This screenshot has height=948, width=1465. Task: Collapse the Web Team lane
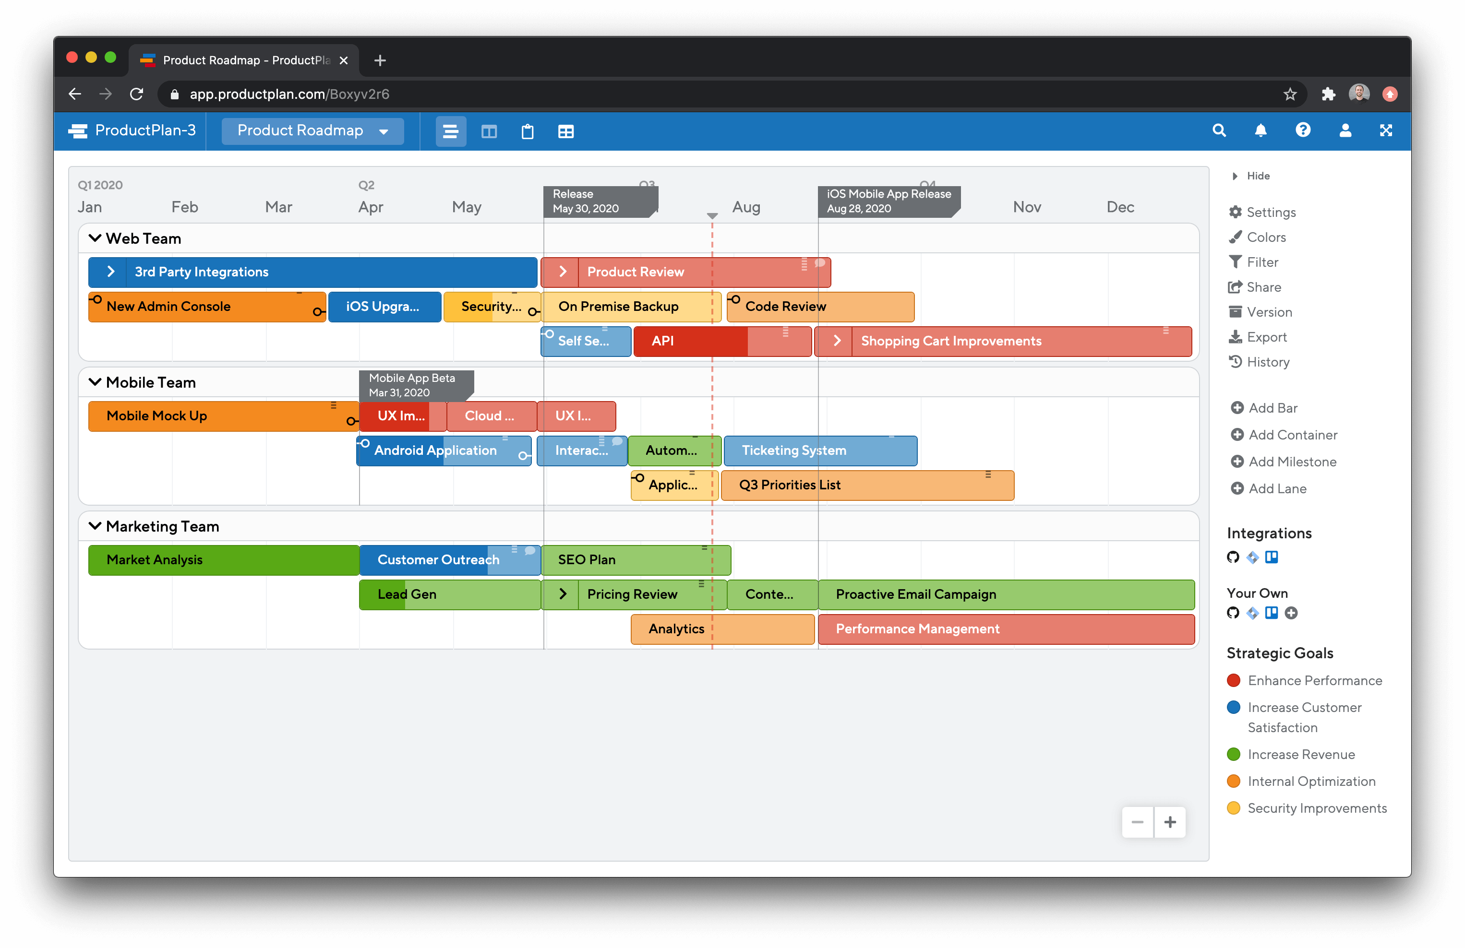coord(95,238)
